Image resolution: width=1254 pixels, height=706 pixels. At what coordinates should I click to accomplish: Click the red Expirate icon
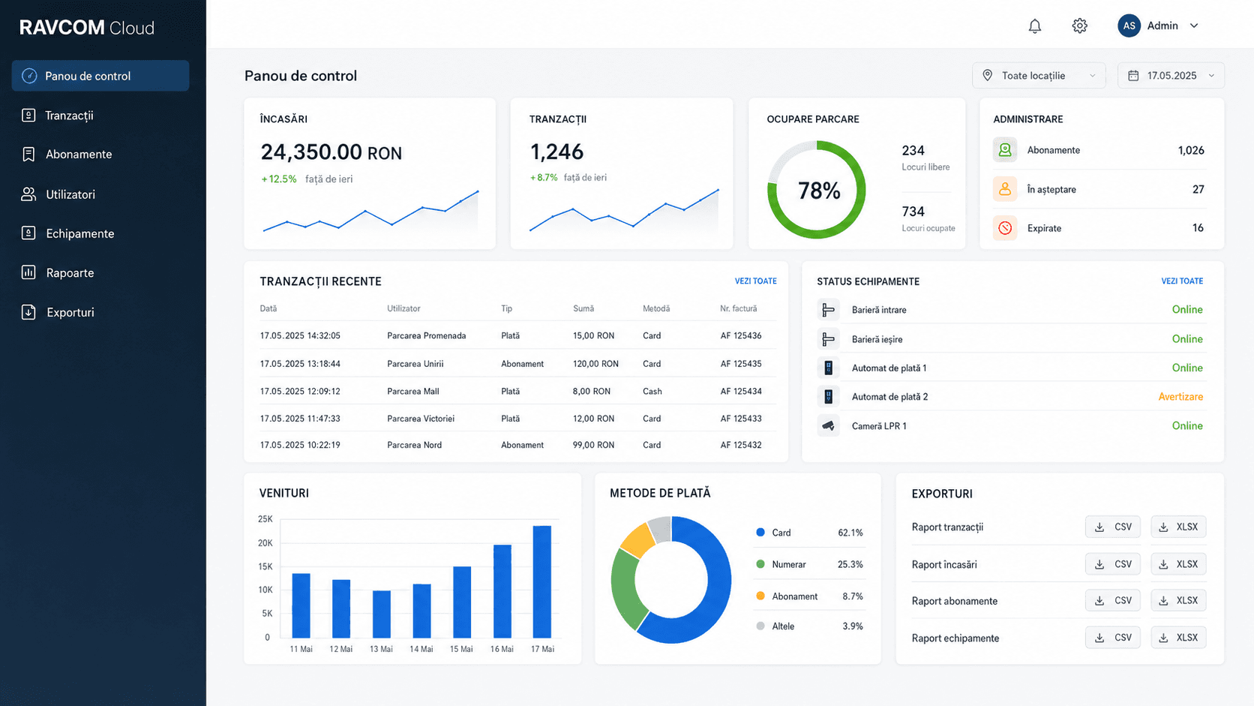point(1005,228)
